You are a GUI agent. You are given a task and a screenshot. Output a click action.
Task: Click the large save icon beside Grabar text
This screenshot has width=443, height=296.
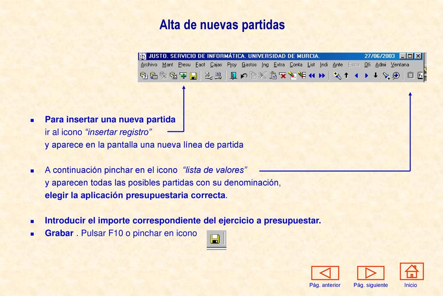coord(215,239)
